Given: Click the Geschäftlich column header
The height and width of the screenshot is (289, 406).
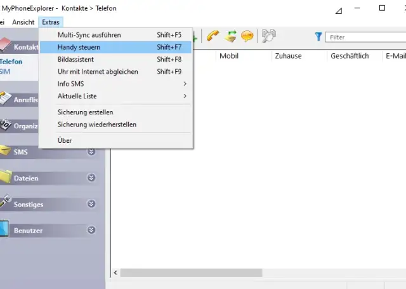Looking at the screenshot, I should [355, 56].
